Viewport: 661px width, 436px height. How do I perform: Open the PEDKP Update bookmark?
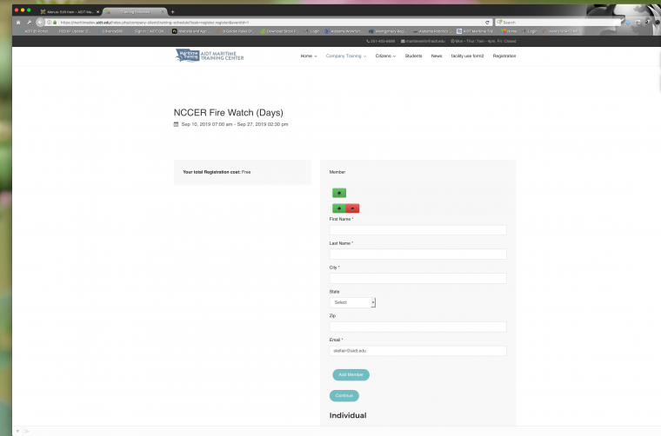click(x=74, y=31)
